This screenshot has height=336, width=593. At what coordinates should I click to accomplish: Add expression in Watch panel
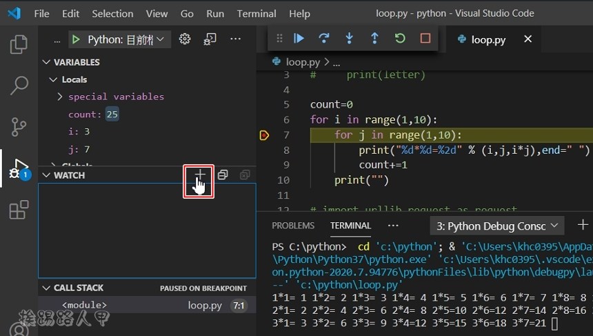(x=199, y=175)
